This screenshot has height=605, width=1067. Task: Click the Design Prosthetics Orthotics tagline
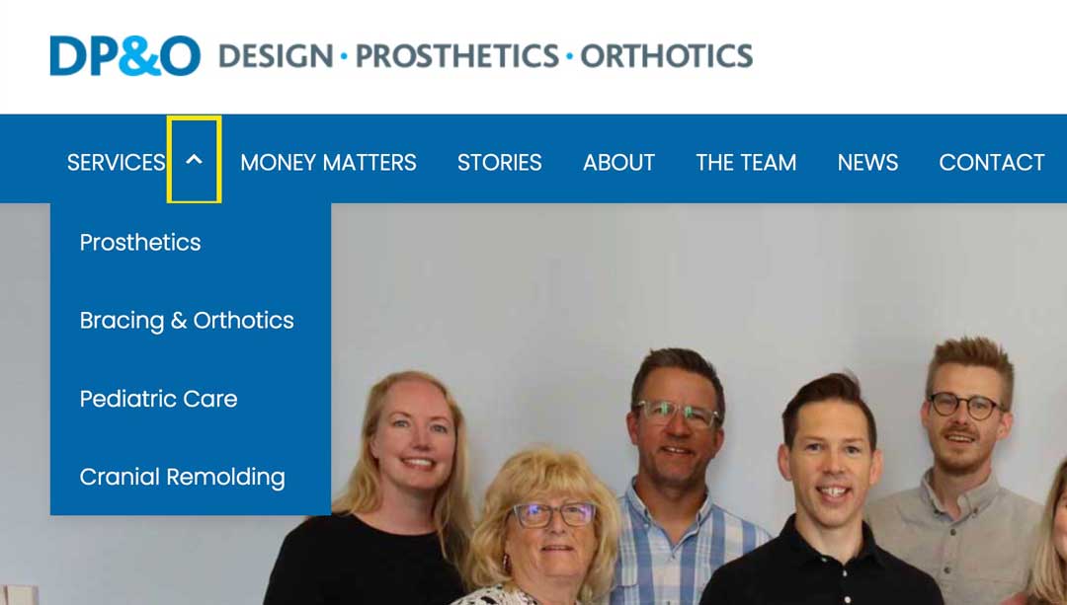pyautogui.click(x=485, y=56)
